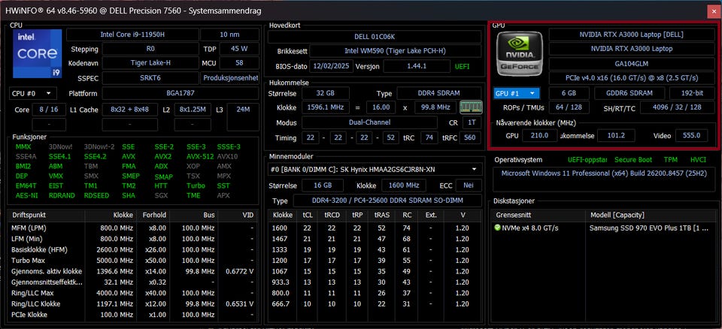Click the GDDR6 SDRAM field

pyautogui.click(x=629, y=93)
